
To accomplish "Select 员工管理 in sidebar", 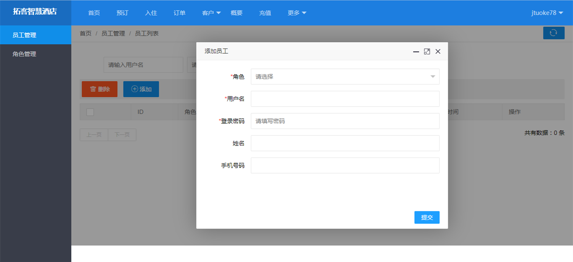I will click(x=36, y=35).
